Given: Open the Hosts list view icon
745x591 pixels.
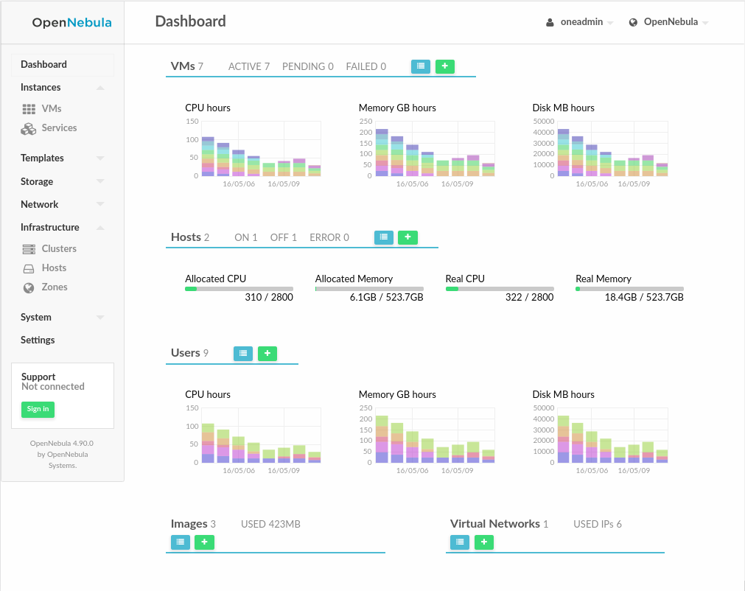Looking at the screenshot, I should pyautogui.click(x=384, y=237).
